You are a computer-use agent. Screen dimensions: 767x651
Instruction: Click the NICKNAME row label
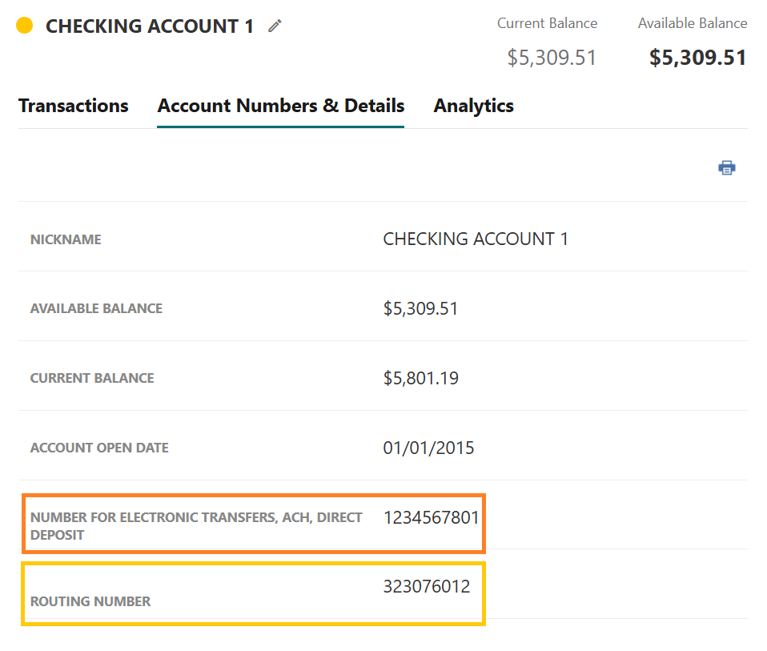coord(66,239)
